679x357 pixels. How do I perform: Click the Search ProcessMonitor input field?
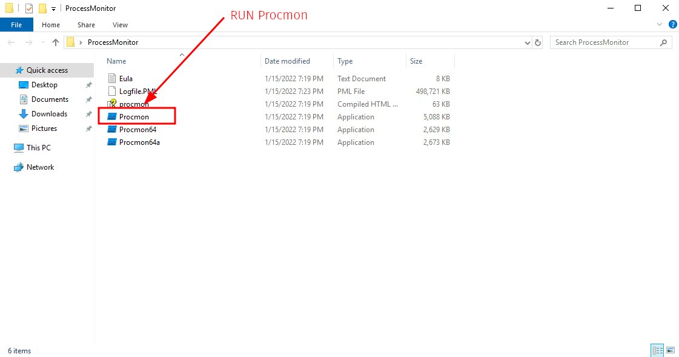604,42
